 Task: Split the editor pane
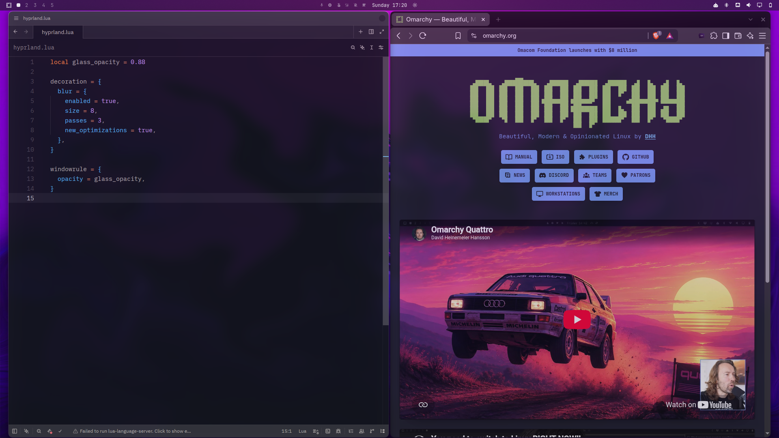[371, 32]
